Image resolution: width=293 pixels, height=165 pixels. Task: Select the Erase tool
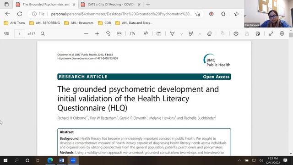click(x=210, y=33)
